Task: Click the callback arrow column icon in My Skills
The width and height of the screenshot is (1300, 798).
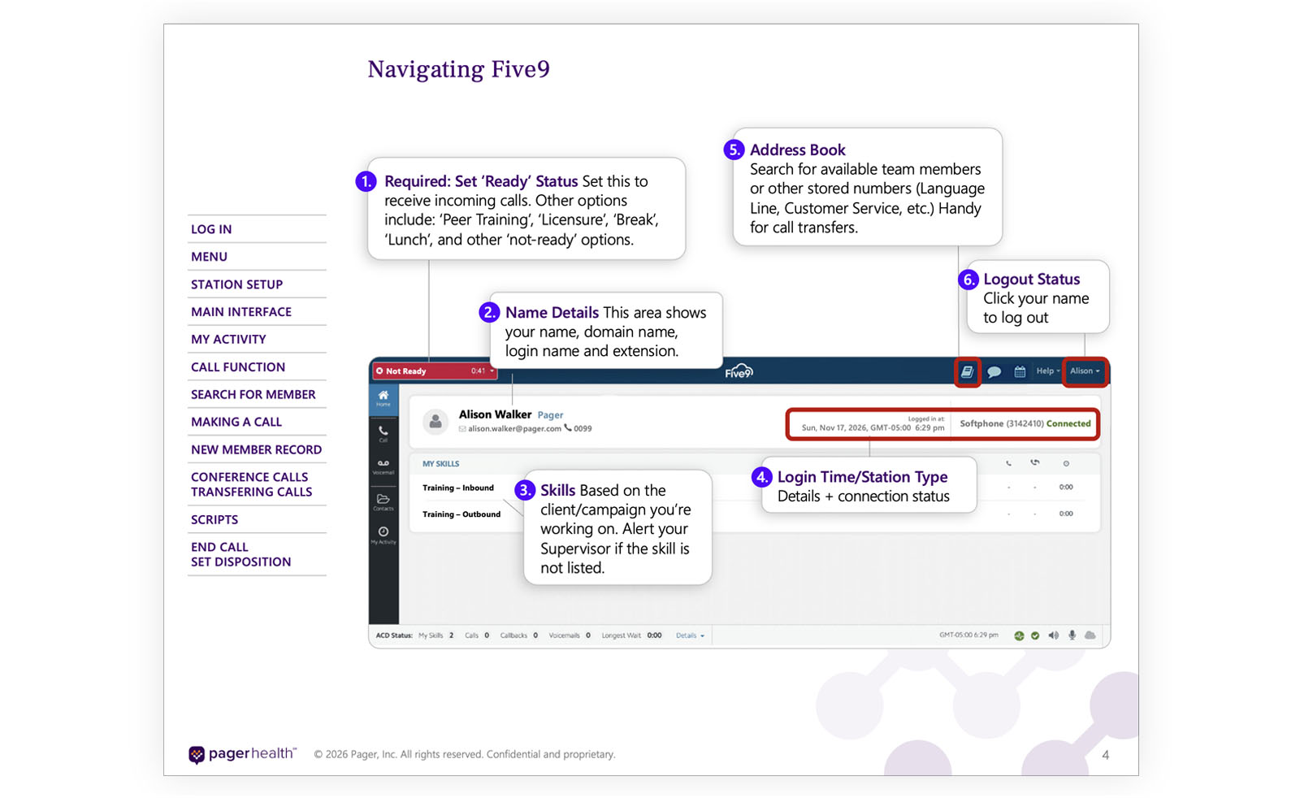Action: click(1035, 463)
